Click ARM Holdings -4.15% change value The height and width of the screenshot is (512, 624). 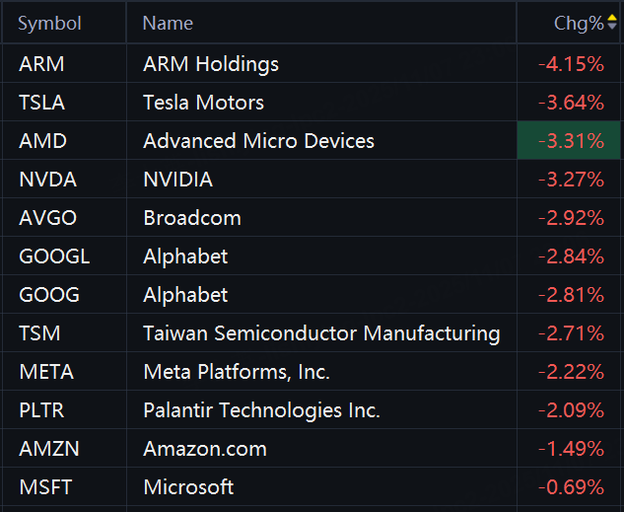571,64
